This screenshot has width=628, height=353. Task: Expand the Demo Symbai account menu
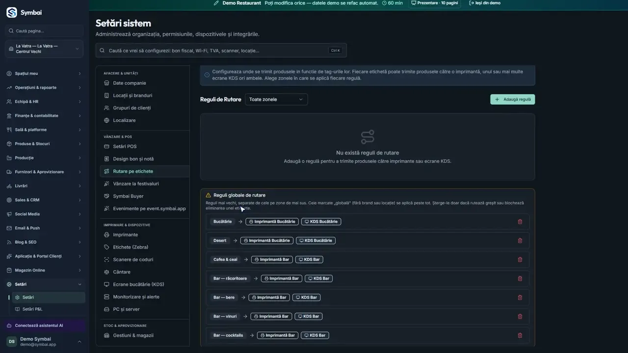click(44, 341)
